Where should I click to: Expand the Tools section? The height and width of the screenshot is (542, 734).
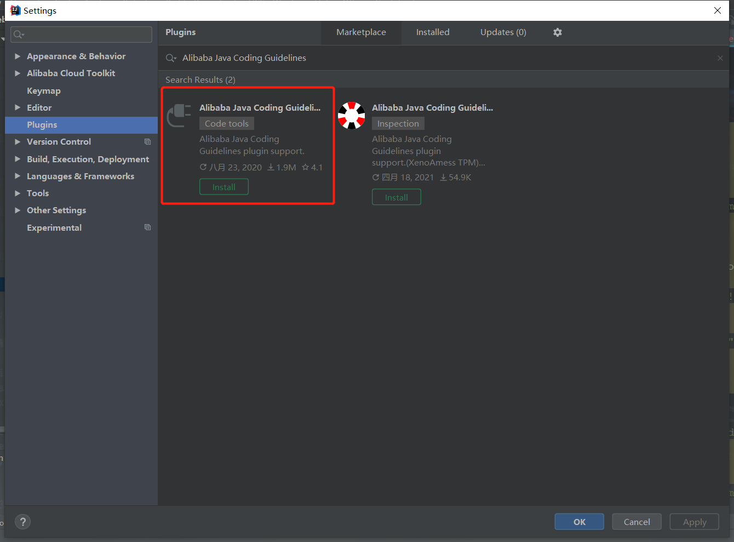pyautogui.click(x=18, y=193)
